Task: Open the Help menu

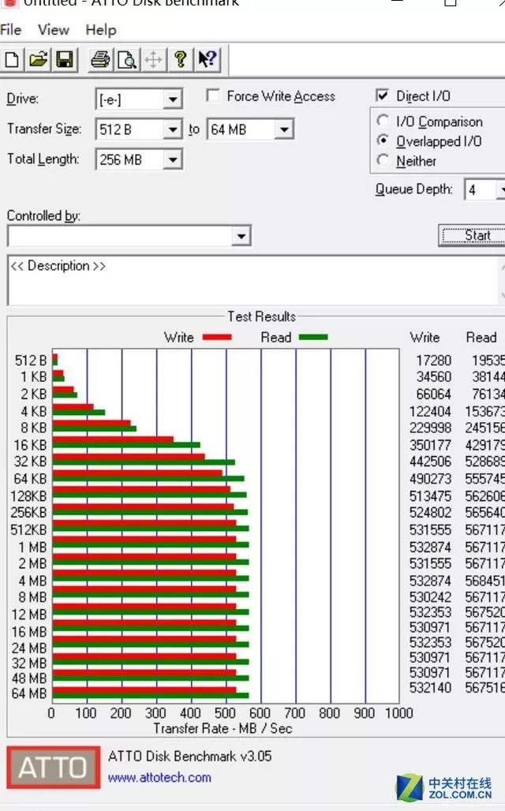Action: coord(101,30)
